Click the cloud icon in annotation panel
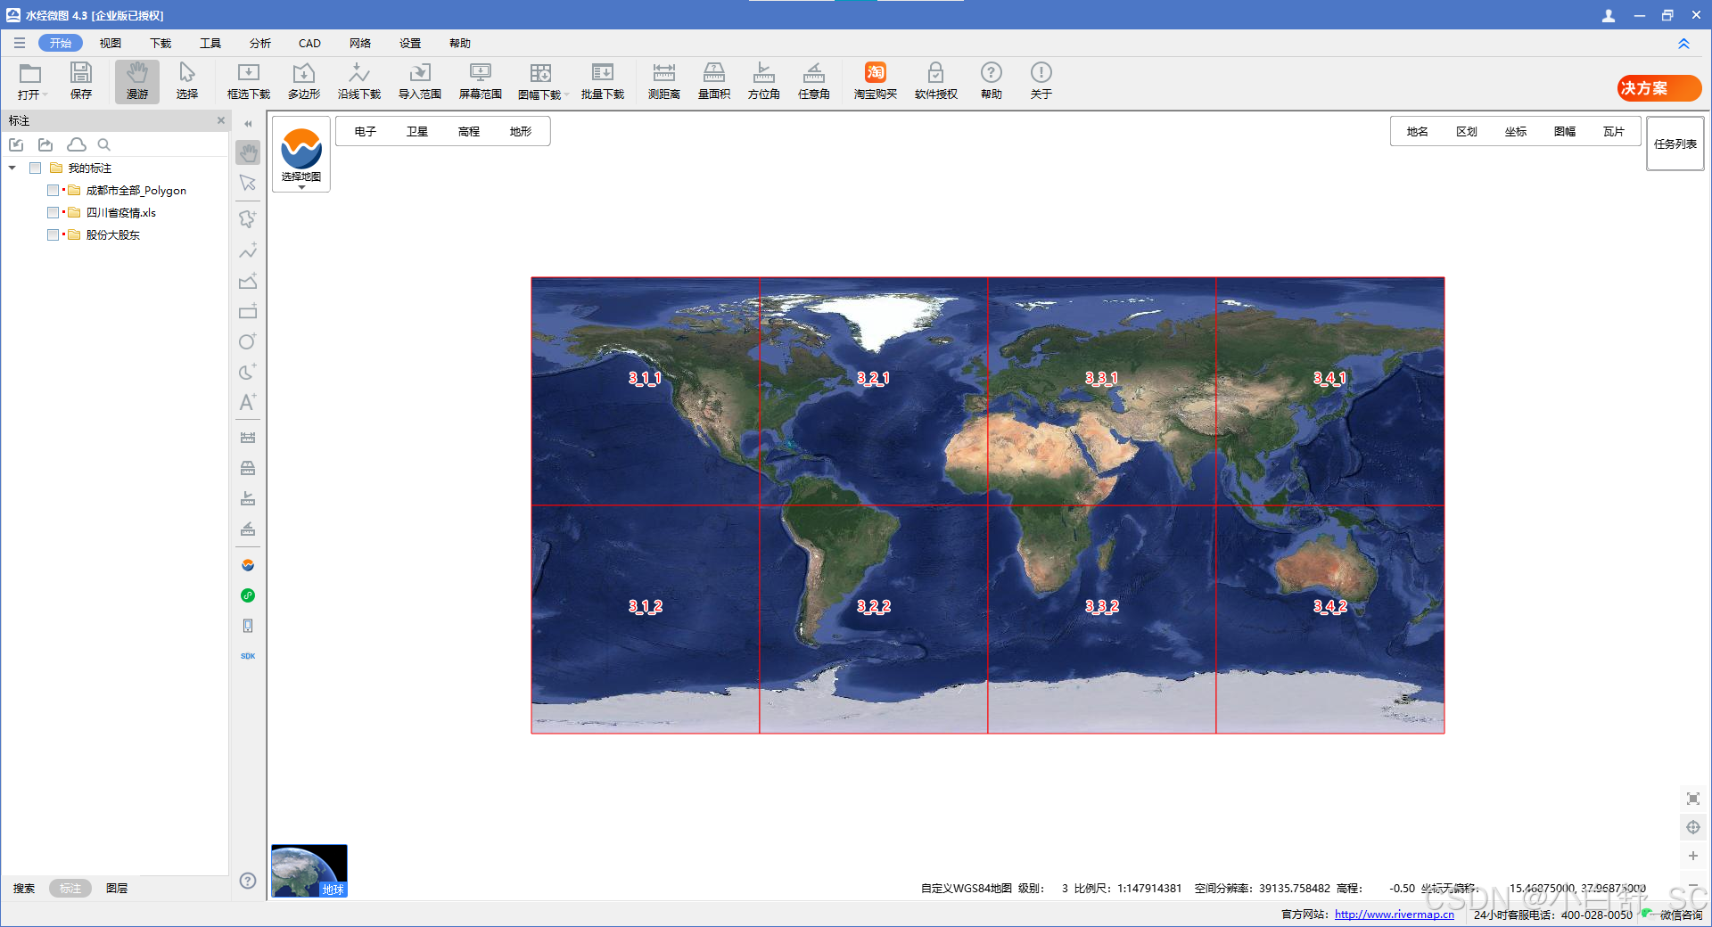Screen dimensions: 1712x927 [77, 144]
